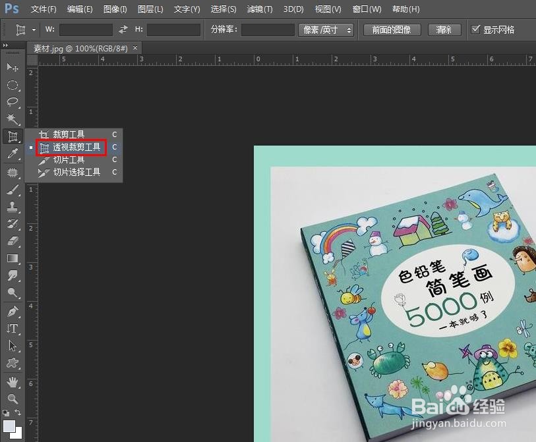
Task: Open the 选择(S) menu
Action: coord(223,9)
